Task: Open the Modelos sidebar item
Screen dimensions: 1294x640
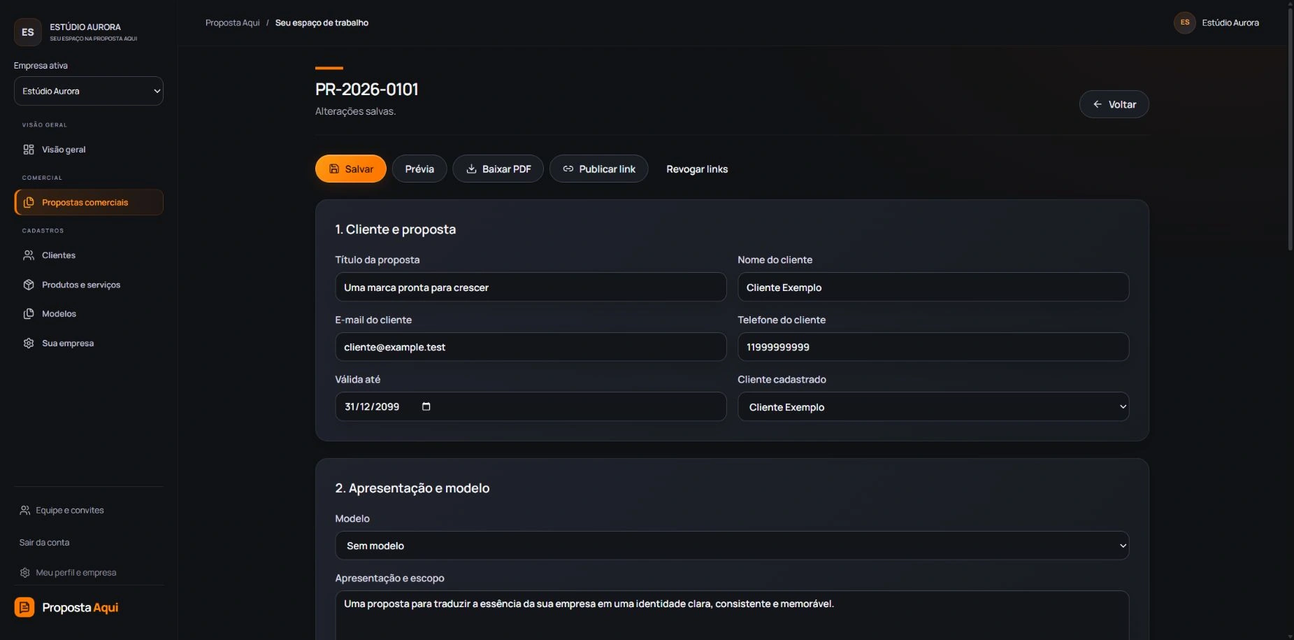Action: point(89,314)
